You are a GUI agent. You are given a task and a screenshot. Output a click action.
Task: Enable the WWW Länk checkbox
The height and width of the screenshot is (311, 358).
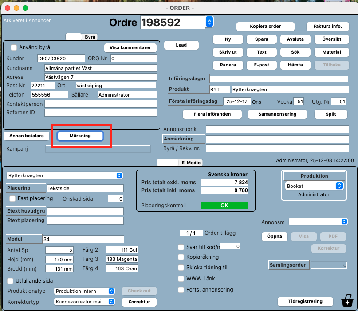click(x=181, y=279)
